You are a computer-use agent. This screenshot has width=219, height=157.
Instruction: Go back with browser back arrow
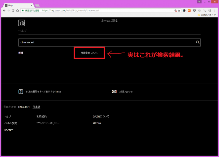[4, 11]
